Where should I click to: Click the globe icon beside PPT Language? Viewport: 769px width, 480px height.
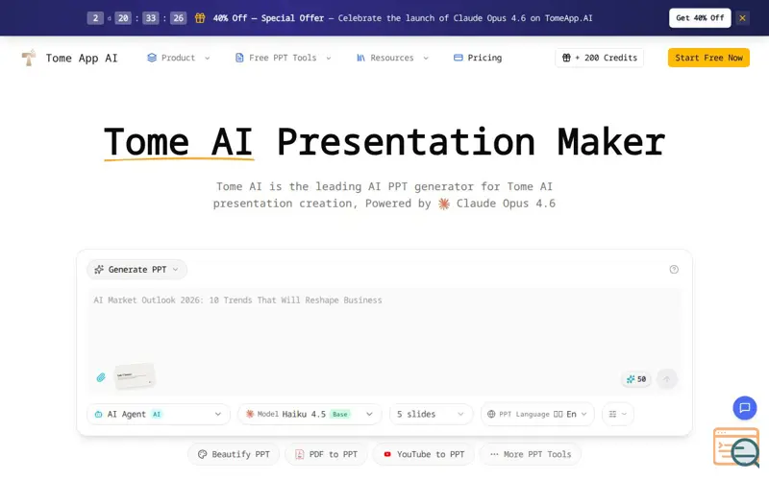(491, 415)
